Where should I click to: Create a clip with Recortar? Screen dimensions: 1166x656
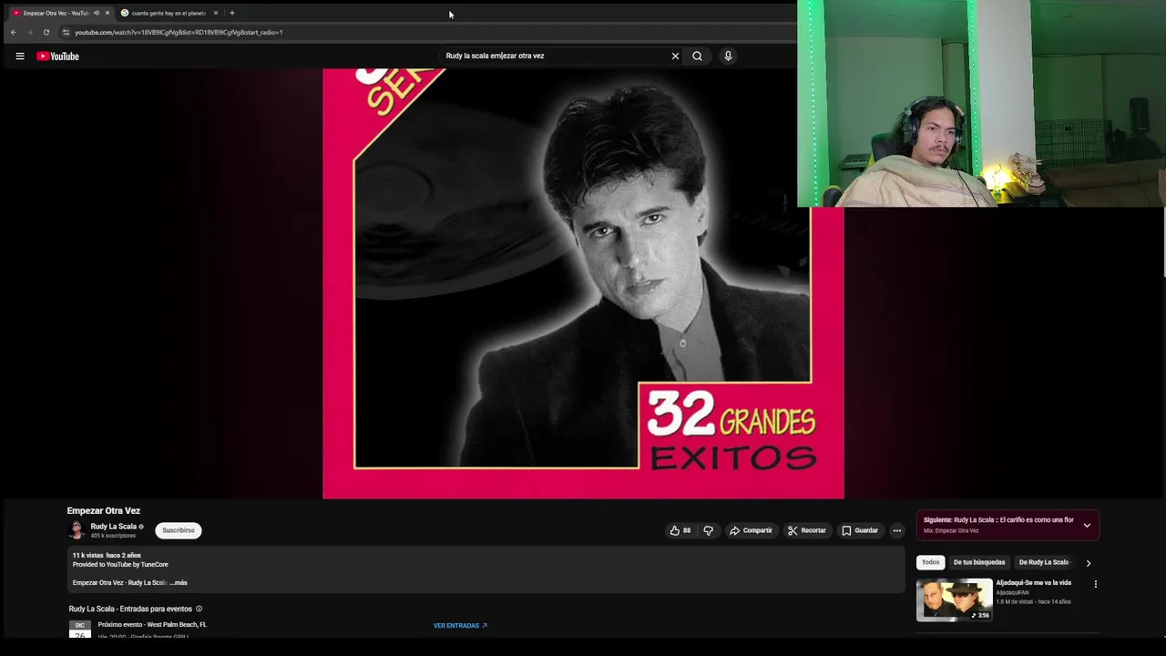807,530
